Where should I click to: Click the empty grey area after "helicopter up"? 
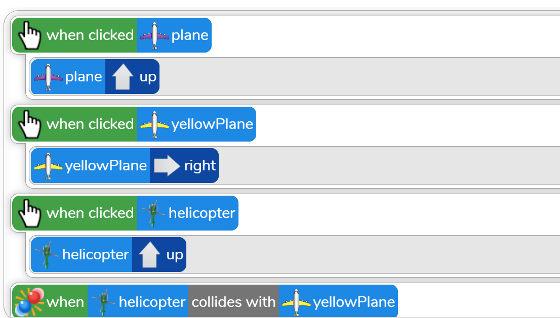tap(370, 255)
